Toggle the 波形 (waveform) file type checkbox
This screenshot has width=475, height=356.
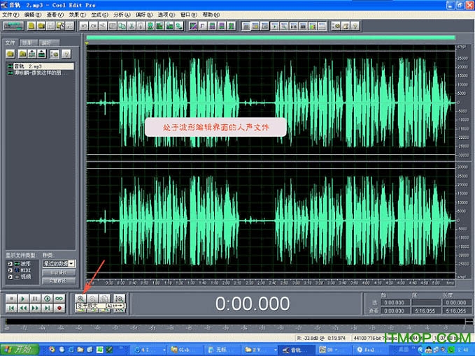[10, 264]
